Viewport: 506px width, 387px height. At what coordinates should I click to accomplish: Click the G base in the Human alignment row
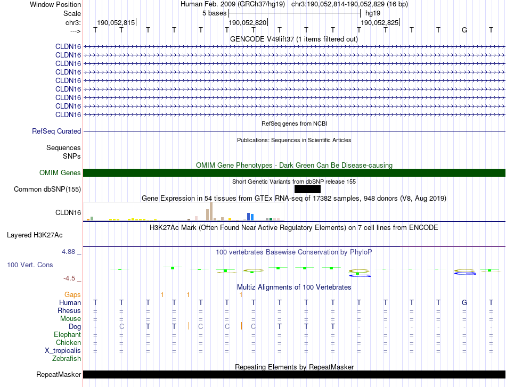click(464, 302)
